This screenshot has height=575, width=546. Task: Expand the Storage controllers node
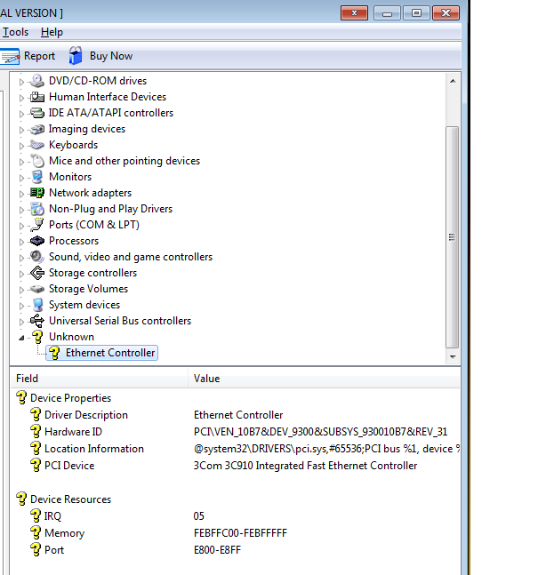pos(21,274)
